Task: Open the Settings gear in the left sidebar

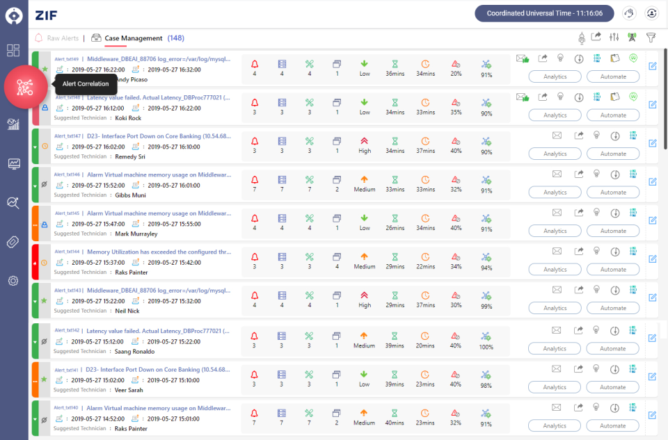Action: [13, 281]
